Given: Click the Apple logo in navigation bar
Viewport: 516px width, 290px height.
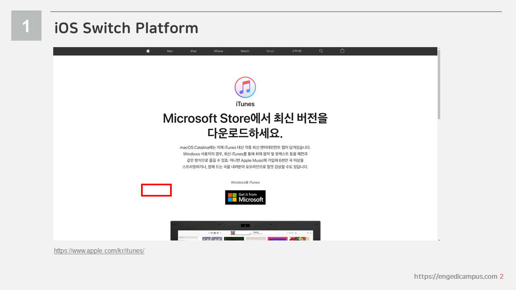Looking at the screenshot, I should tap(148, 51).
